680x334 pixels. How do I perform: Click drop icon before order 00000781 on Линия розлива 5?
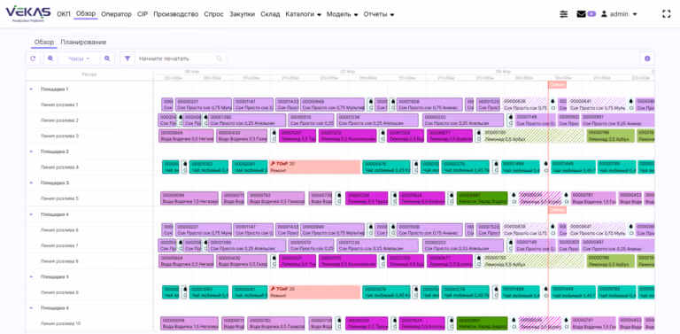(566, 195)
